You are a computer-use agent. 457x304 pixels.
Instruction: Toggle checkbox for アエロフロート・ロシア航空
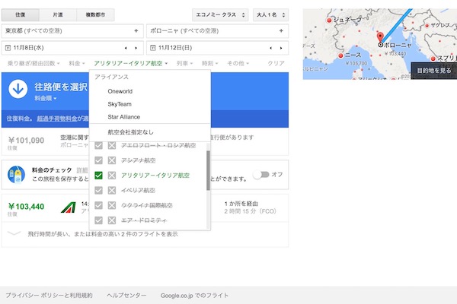pyautogui.click(x=98, y=145)
